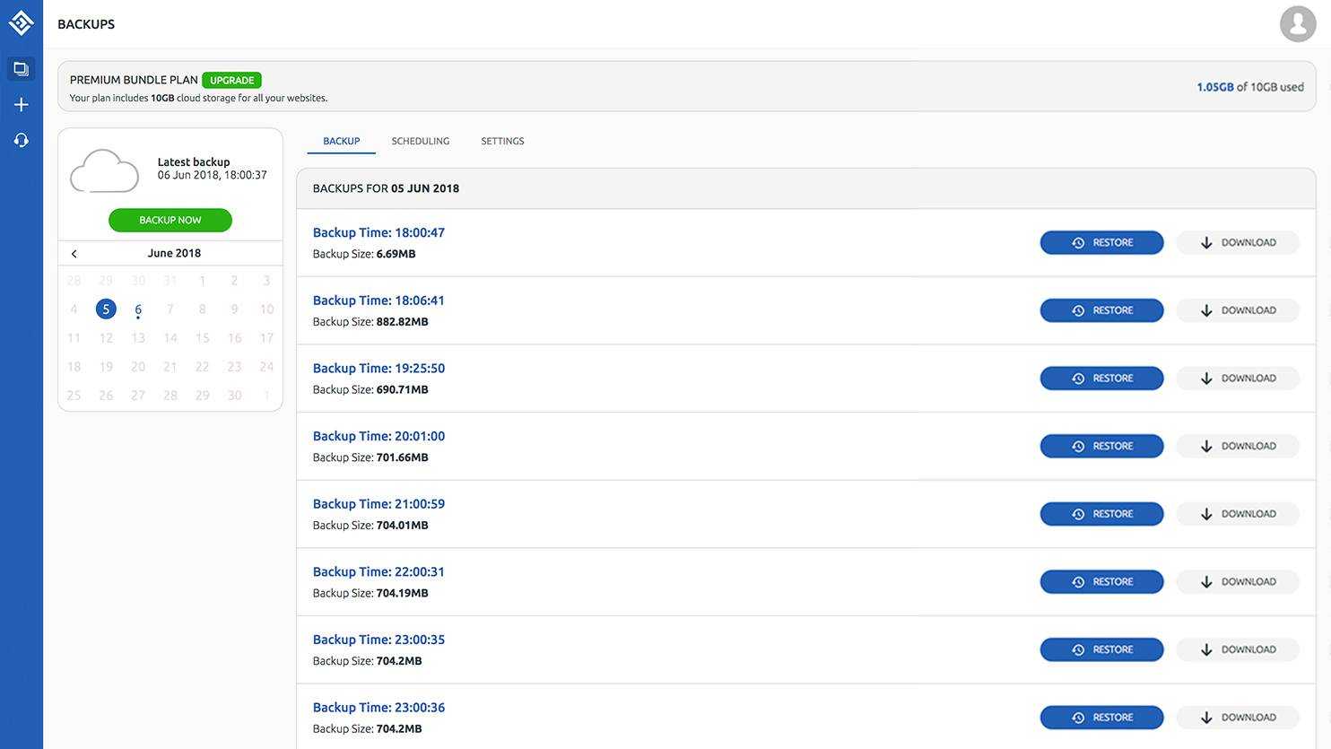
Task: Click the green UPGRADE badge
Action: click(231, 80)
